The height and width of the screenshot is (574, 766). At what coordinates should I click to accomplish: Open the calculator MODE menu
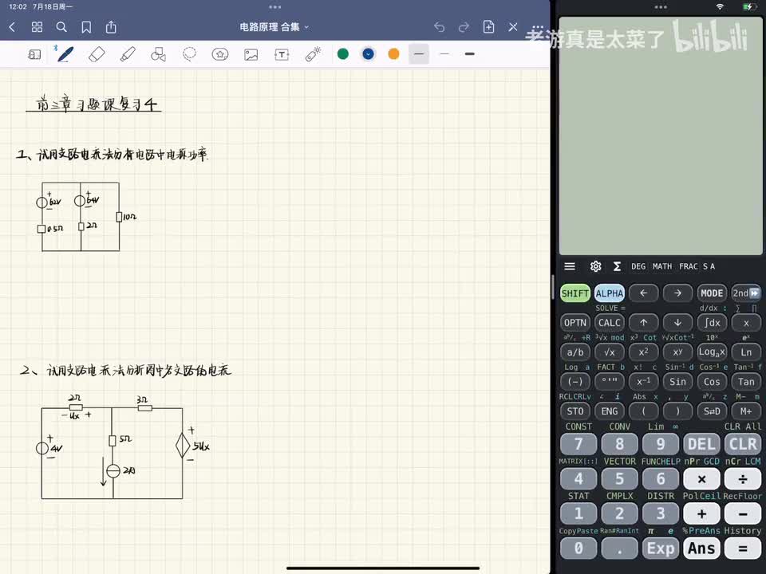(x=712, y=293)
